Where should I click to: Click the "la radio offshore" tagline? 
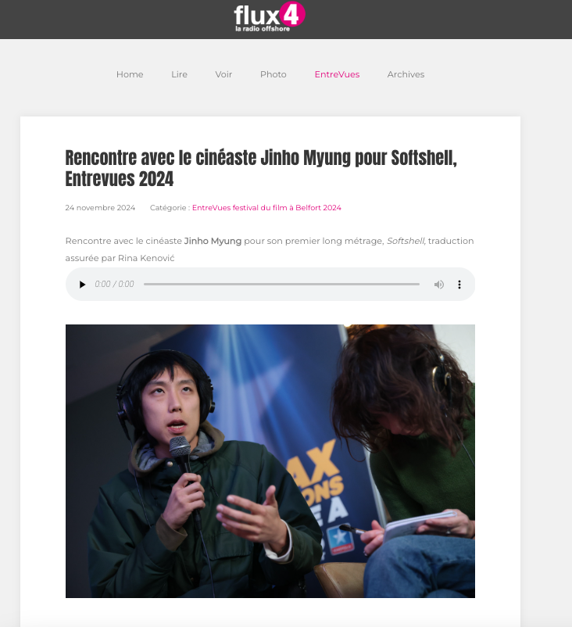pyautogui.click(x=263, y=29)
